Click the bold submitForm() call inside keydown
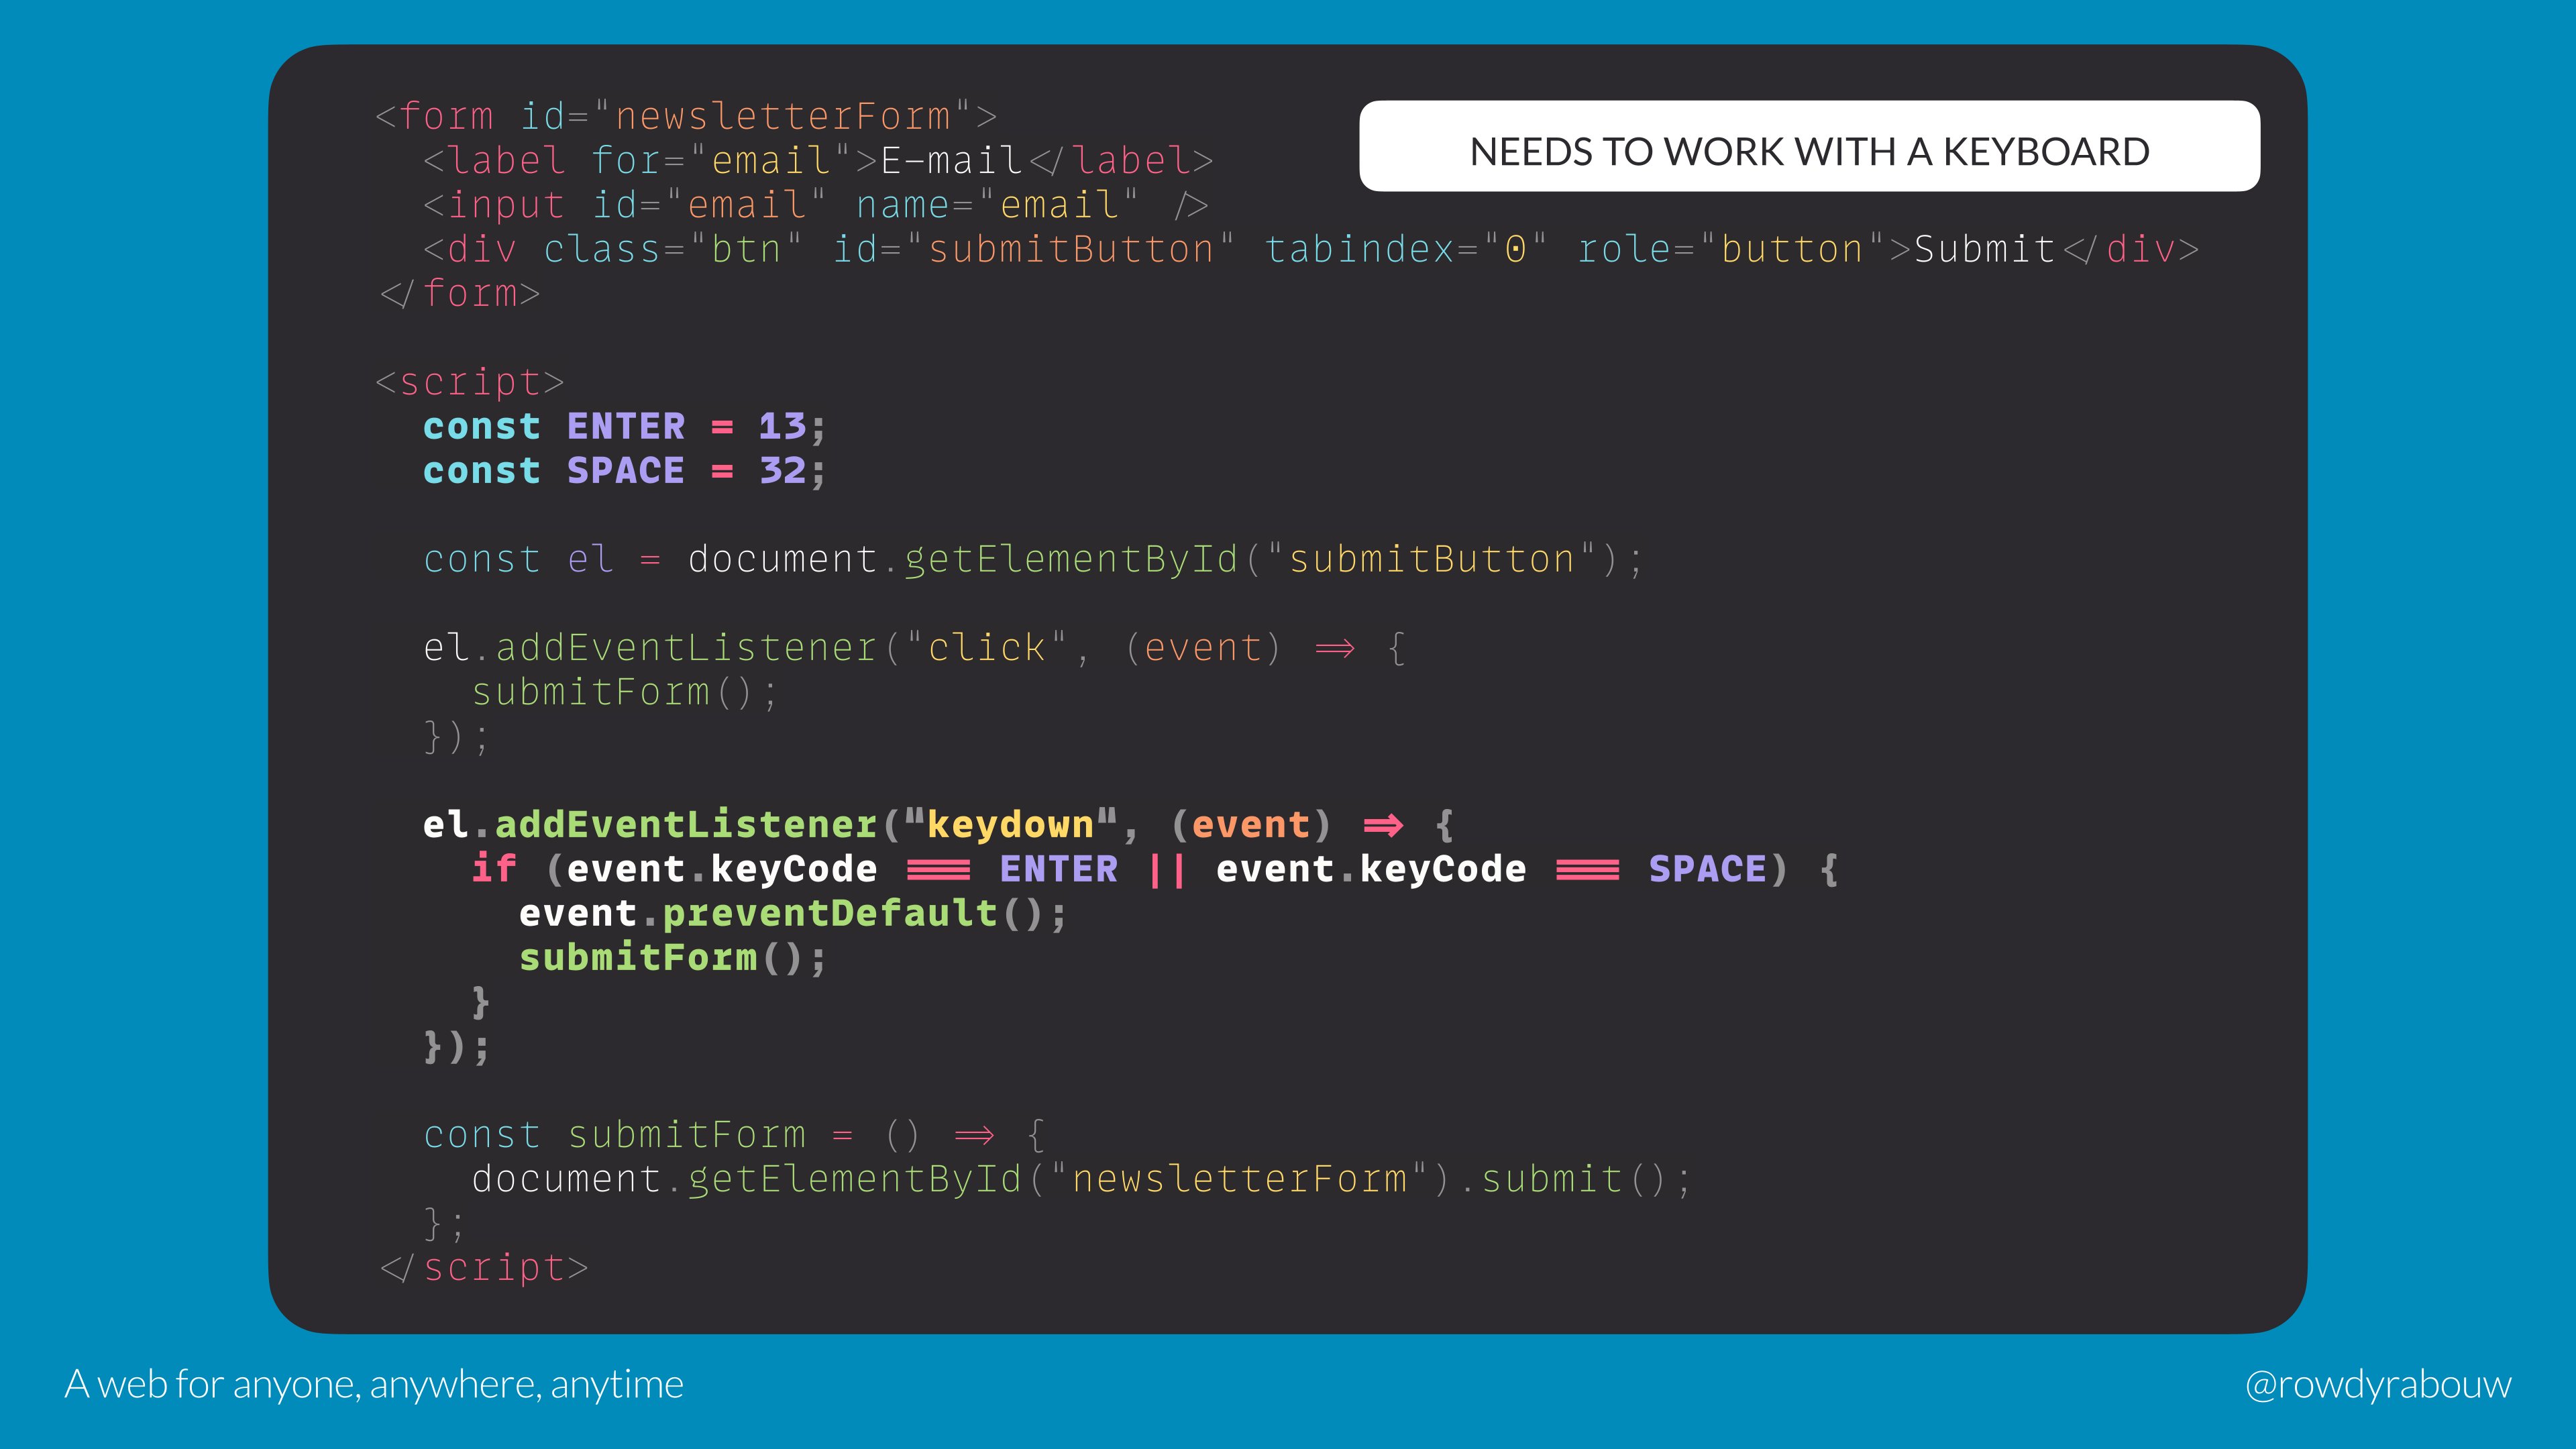This screenshot has width=2576, height=1449. click(x=672, y=958)
